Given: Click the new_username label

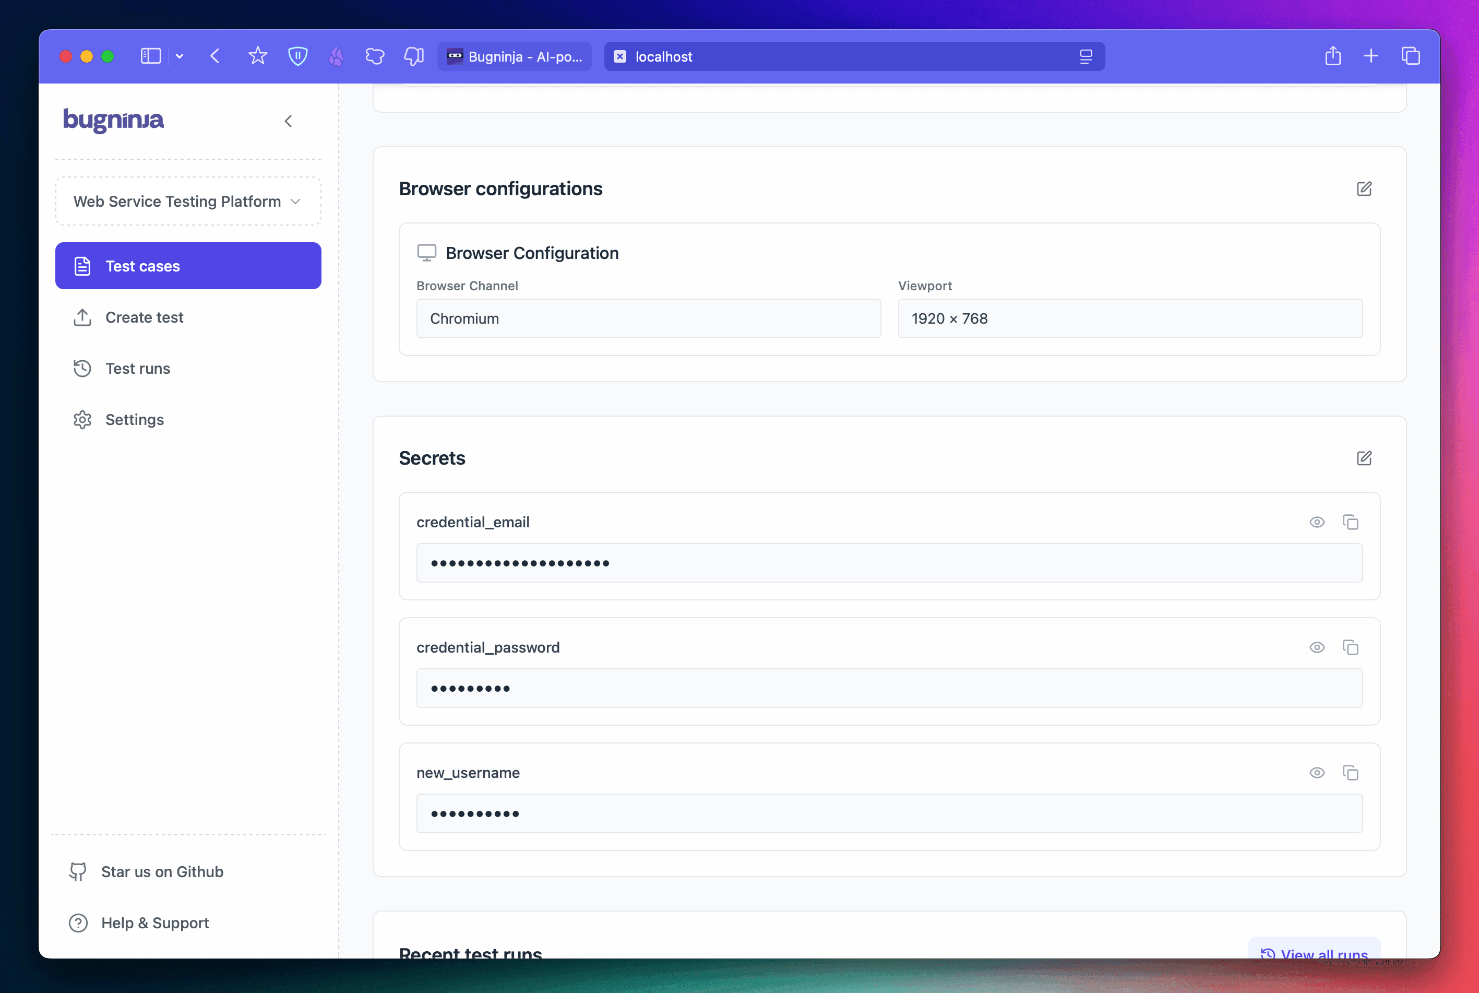Looking at the screenshot, I should click(x=468, y=773).
